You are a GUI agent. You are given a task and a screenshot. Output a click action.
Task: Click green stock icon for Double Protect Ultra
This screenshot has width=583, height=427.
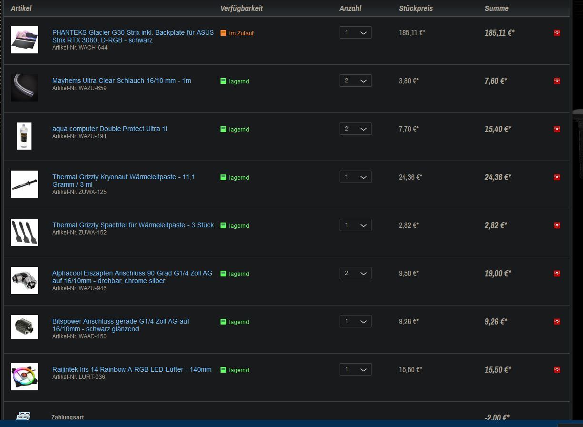pos(223,129)
